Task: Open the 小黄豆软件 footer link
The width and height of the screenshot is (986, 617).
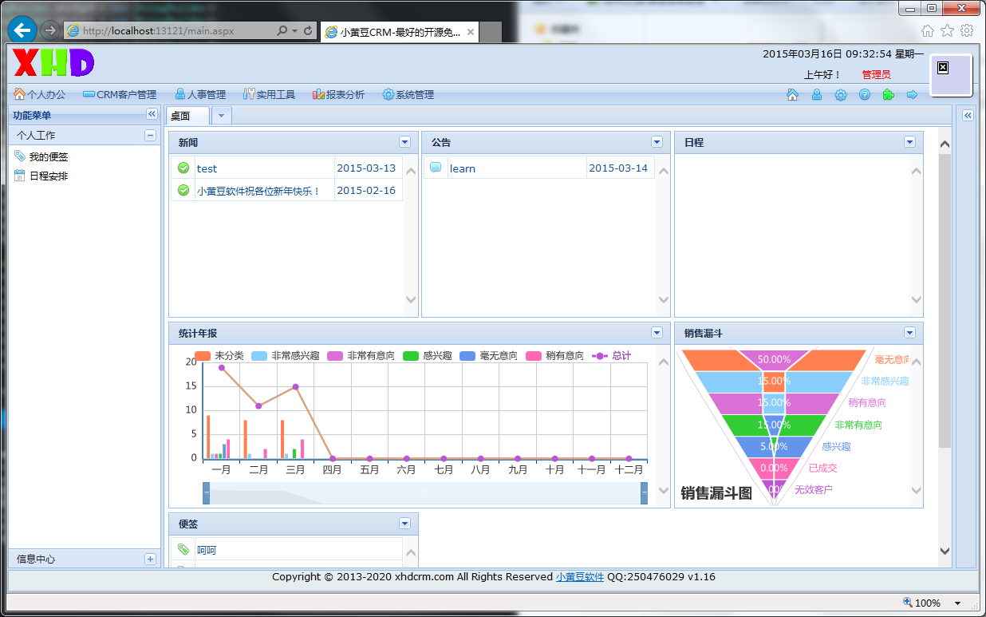Action: point(580,577)
